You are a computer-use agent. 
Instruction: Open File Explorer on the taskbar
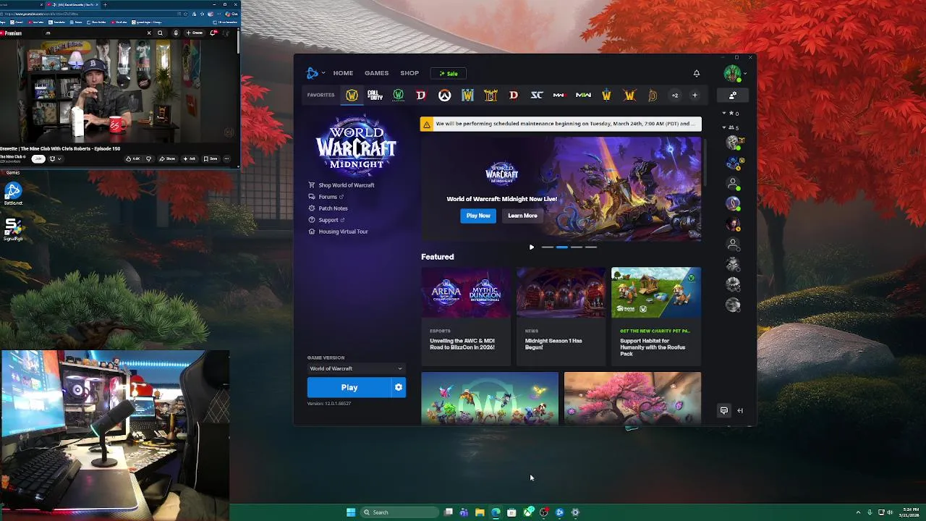coord(480,512)
